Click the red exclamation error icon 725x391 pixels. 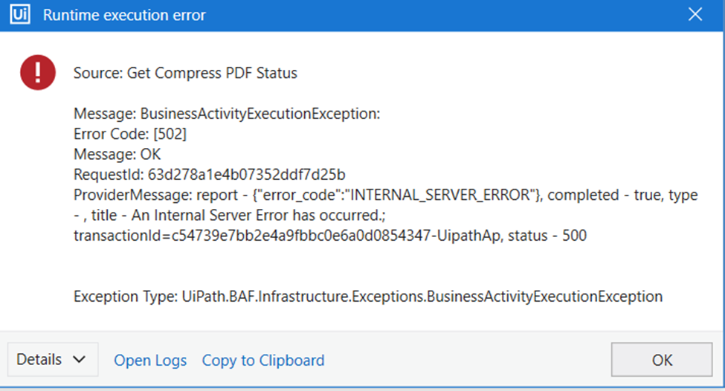pyautogui.click(x=38, y=73)
